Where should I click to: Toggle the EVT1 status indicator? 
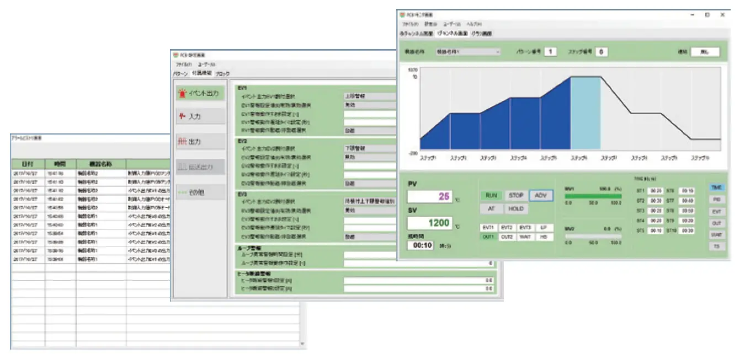488,227
